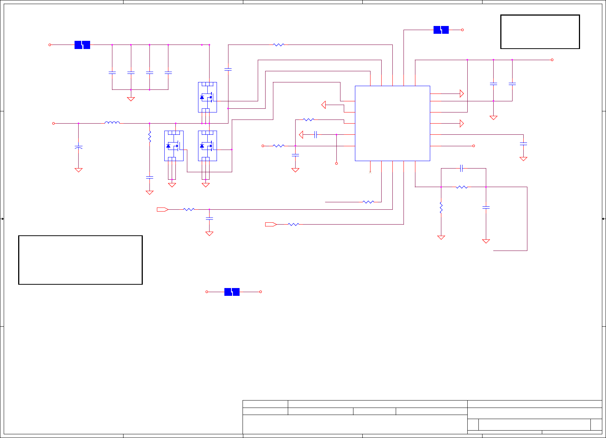Image resolution: width=606 pixels, height=438 pixels.
Task: Click the blue jumper at the top right
Action: (x=441, y=30)
